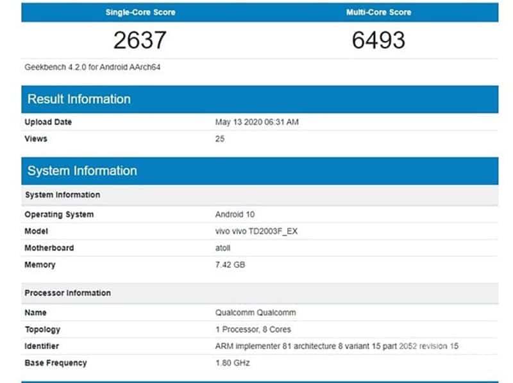Click the Topology label
The width and height of the screenshot is (513, 383).
[x=42, y=329]
